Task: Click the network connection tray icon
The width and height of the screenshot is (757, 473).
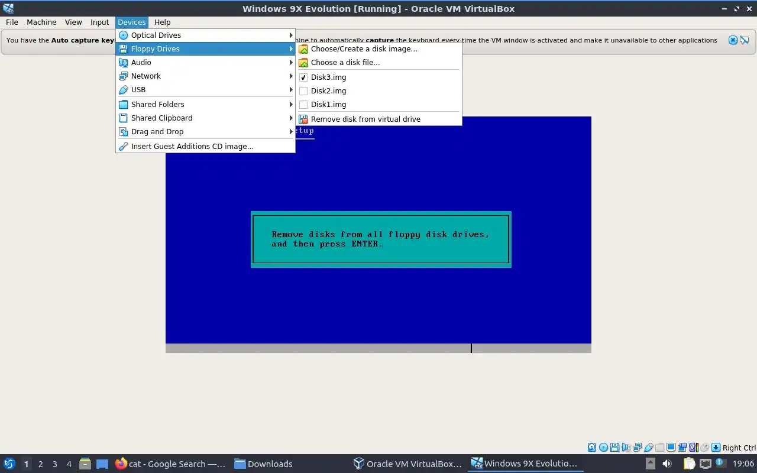Action: [706, 464]
